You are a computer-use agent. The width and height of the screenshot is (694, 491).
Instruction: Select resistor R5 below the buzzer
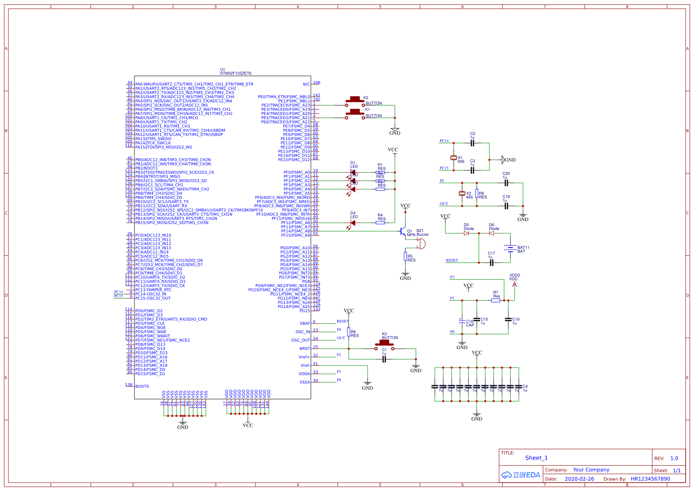(x=405, y=256)
